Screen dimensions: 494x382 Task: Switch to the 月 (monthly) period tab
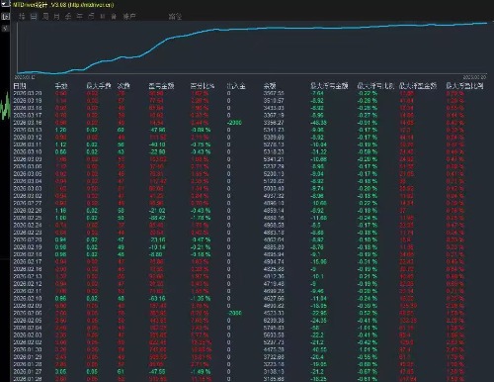point(56,16)
